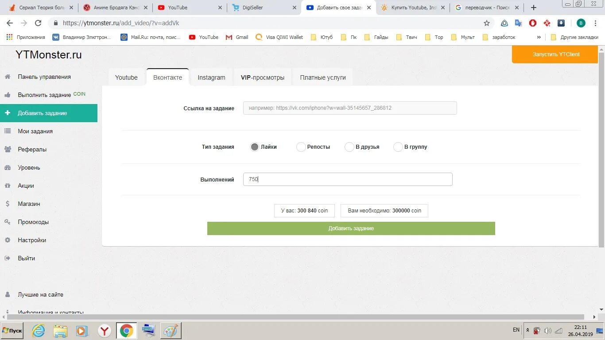Open the Yandex browser taskbar icon

click(x=104, y=331)
